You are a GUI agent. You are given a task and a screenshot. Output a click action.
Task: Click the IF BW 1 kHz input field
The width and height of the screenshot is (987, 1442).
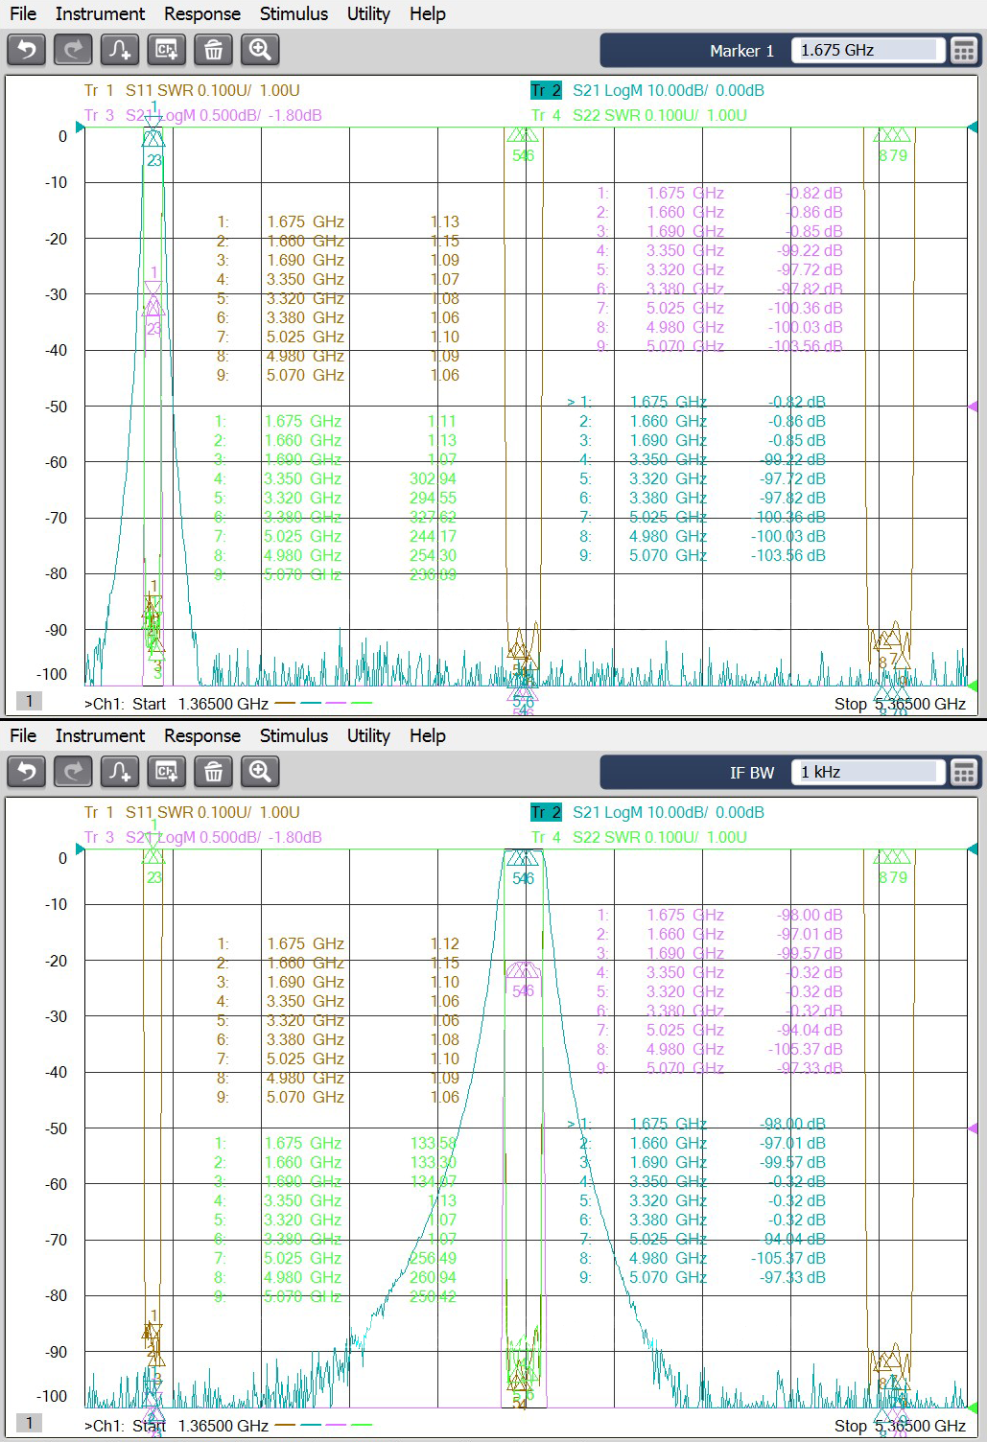point(866,773)
